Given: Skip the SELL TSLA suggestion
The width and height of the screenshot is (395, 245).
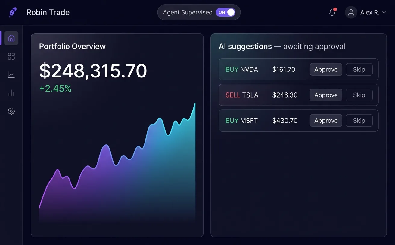Looking at the screenshot, I should point(359,95).
